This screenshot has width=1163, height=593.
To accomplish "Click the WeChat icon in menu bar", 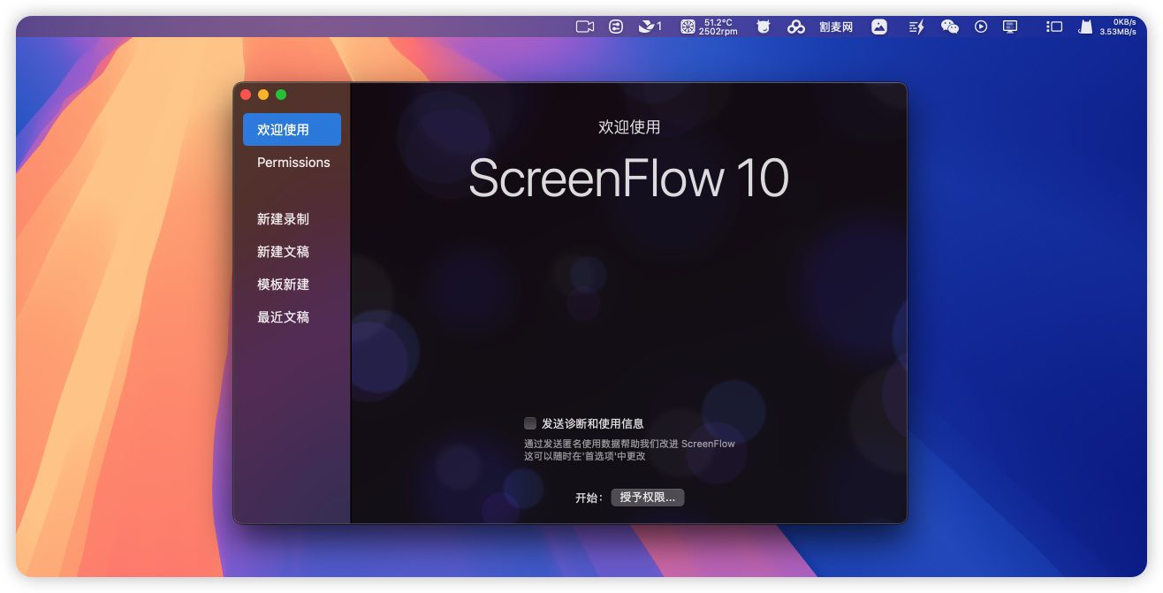I will 949,27.
